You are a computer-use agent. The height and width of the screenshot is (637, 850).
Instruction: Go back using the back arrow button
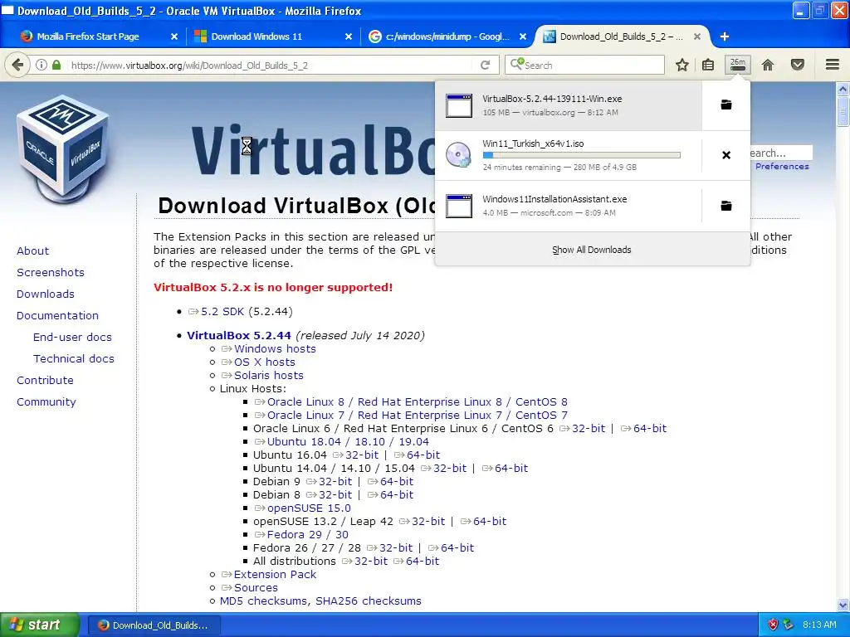17,65
